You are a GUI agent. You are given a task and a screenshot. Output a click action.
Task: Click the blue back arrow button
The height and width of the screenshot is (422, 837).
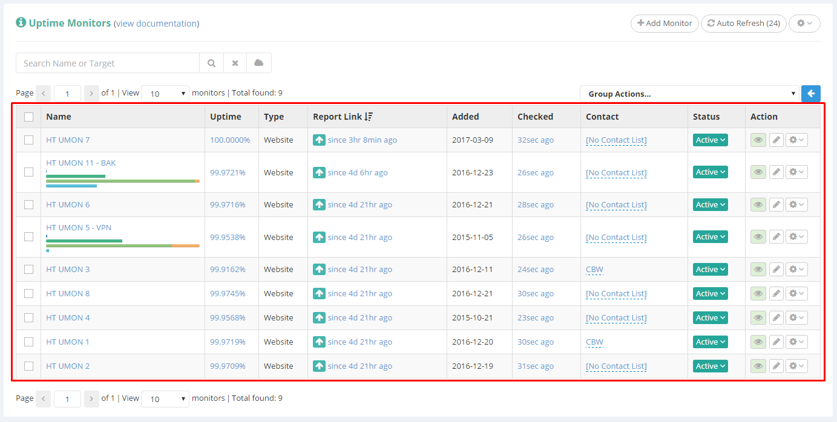[811, 94]
